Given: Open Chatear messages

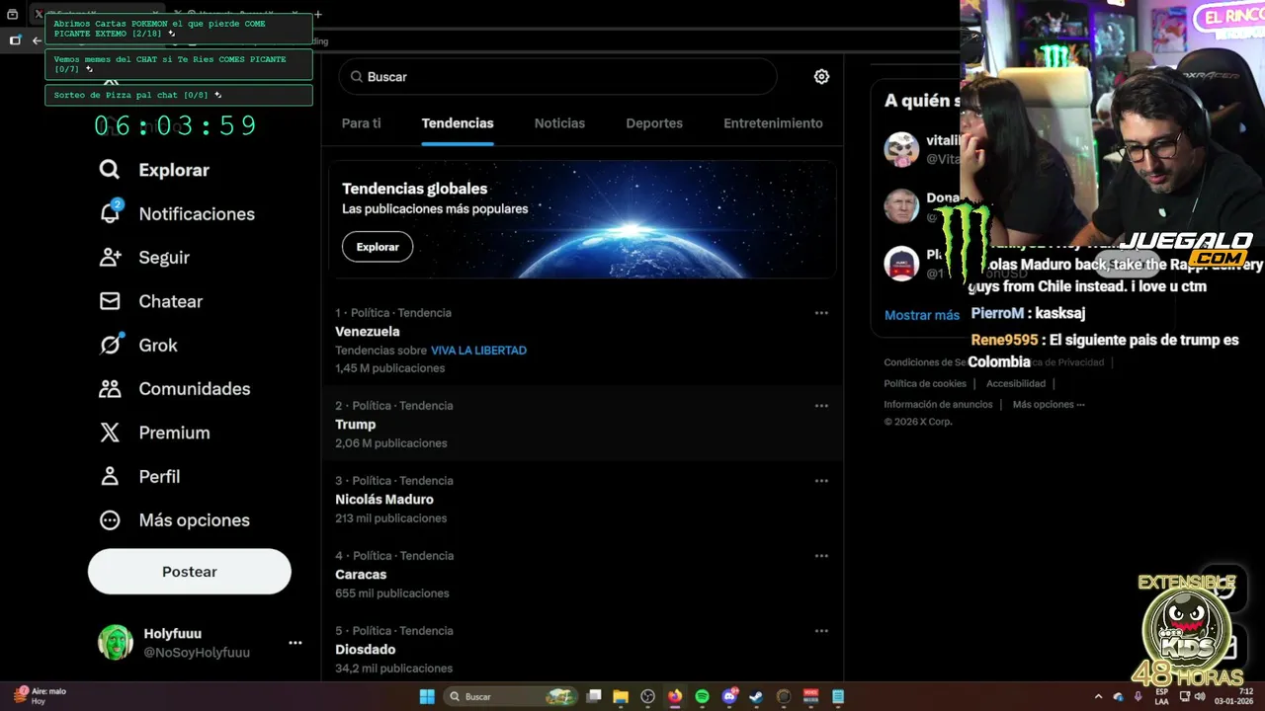Looking at the screenshot, I should pyautogui.click(x=150, y=301).
